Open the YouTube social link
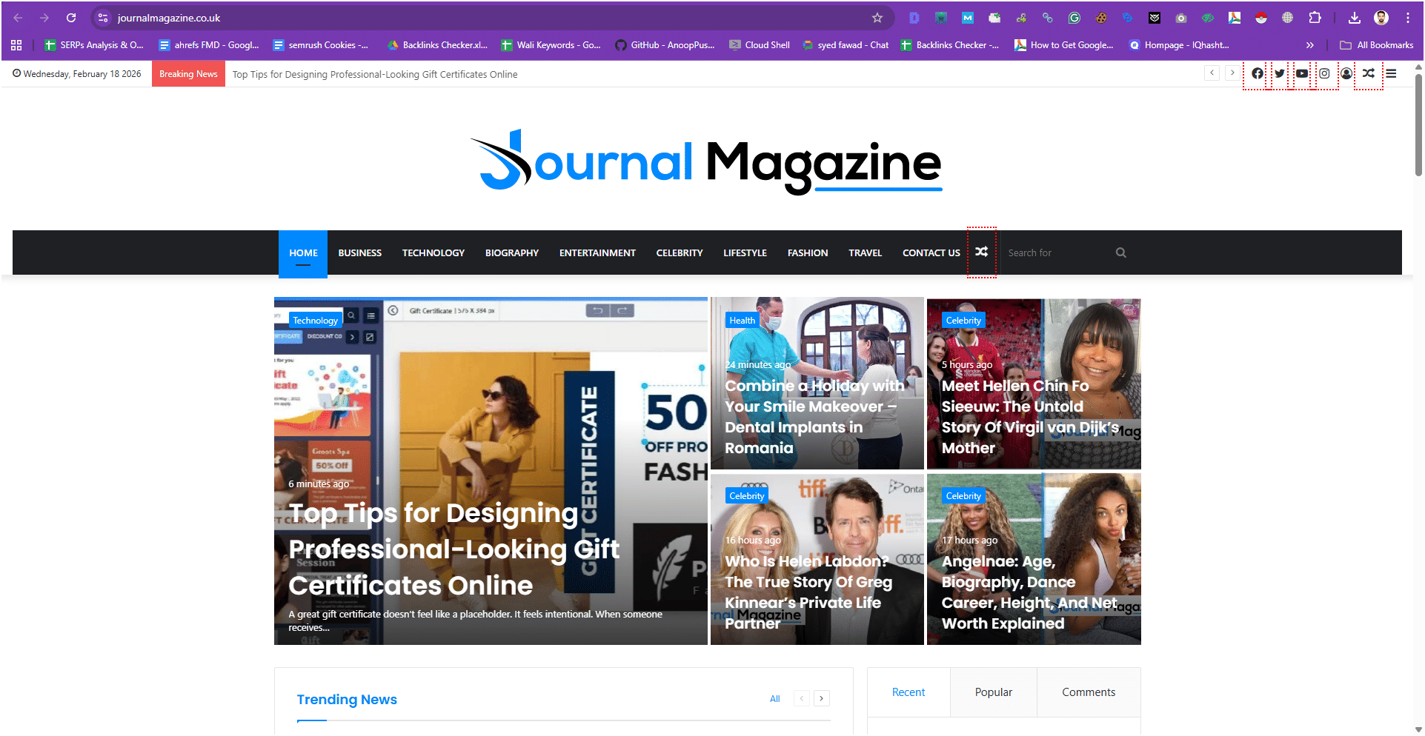Viewport: 1425px width, 736px height. click(x=1302, y=73)
